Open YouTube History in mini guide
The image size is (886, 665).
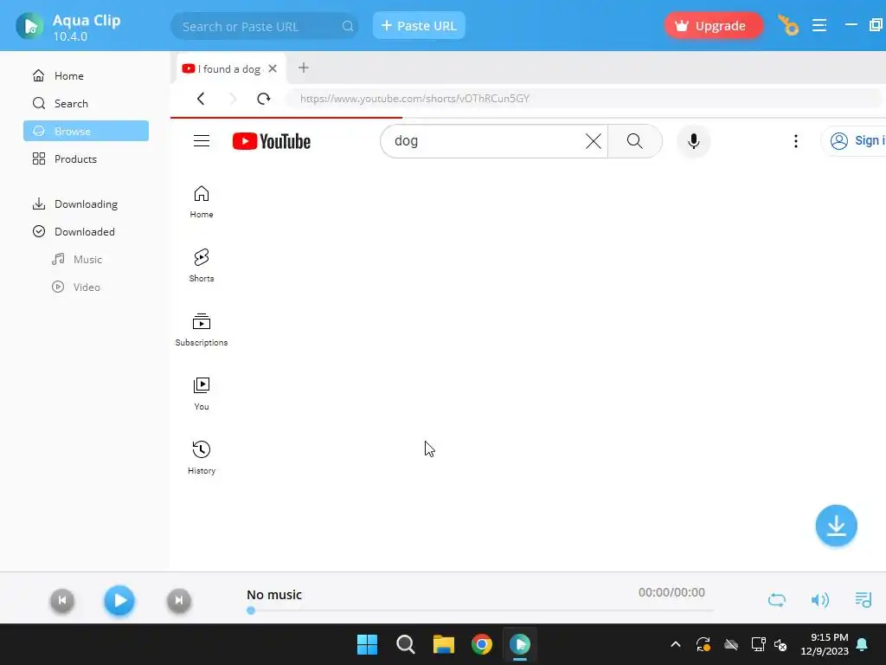(x=202, y=457)
